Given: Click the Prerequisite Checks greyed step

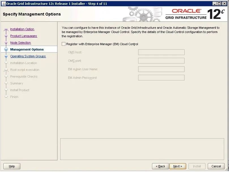Looking at the screenshot, I should tap(24, 76).
